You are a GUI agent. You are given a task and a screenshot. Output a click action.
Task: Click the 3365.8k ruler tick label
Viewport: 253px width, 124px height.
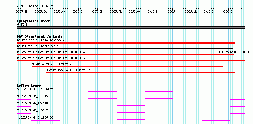134,11
